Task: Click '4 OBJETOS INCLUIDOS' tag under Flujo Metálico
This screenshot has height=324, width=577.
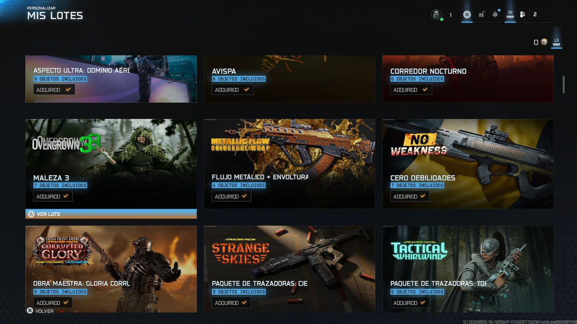Action: point(239,185)
